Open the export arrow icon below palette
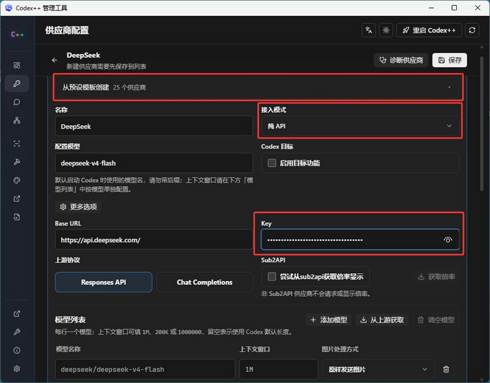 click(x=17, y=199)
